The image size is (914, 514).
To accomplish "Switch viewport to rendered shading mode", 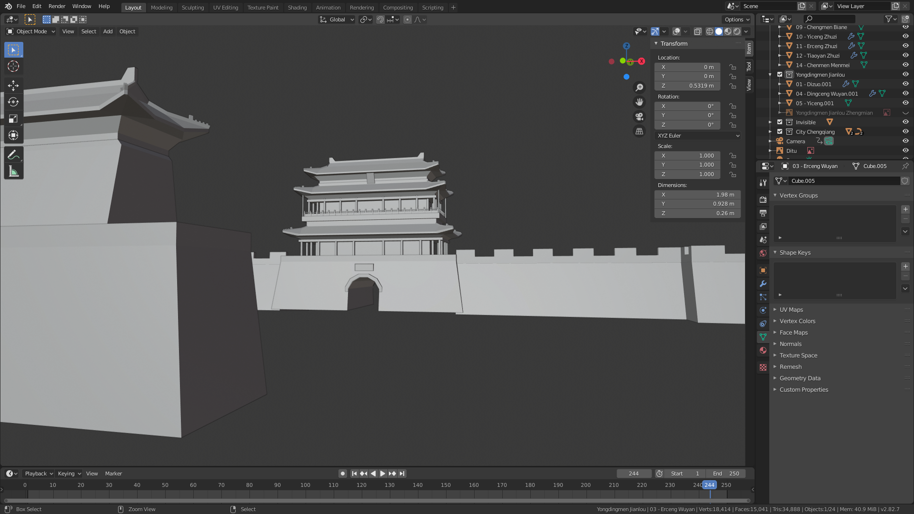I will click(x=737, y=31).
